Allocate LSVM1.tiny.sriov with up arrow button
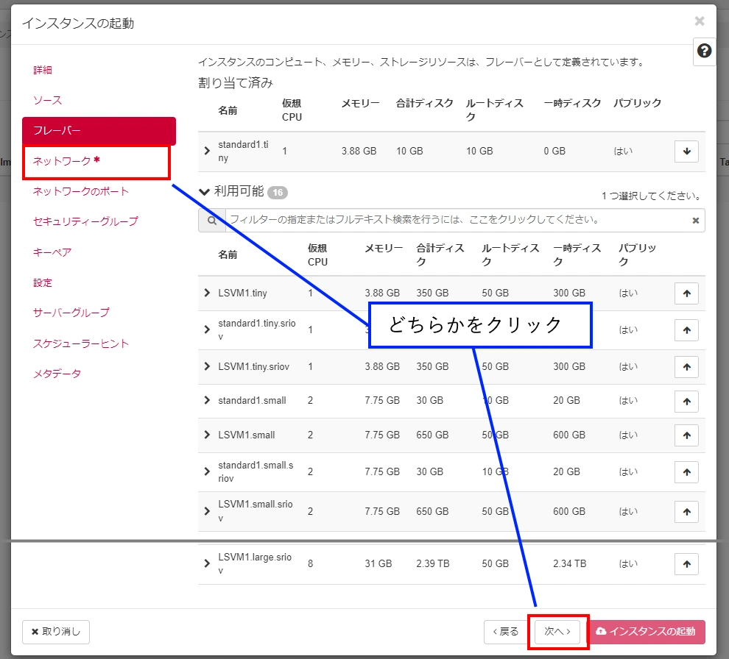The width and height of the screenshot is (729, 659). (x=686, y=366)
